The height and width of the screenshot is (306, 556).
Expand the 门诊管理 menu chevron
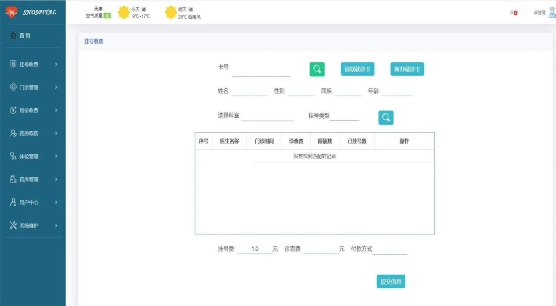click(x=56, y=88)
